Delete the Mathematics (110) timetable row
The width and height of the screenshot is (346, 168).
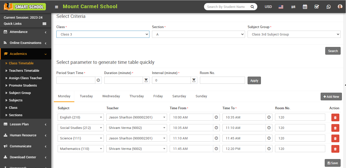point(335,149)
